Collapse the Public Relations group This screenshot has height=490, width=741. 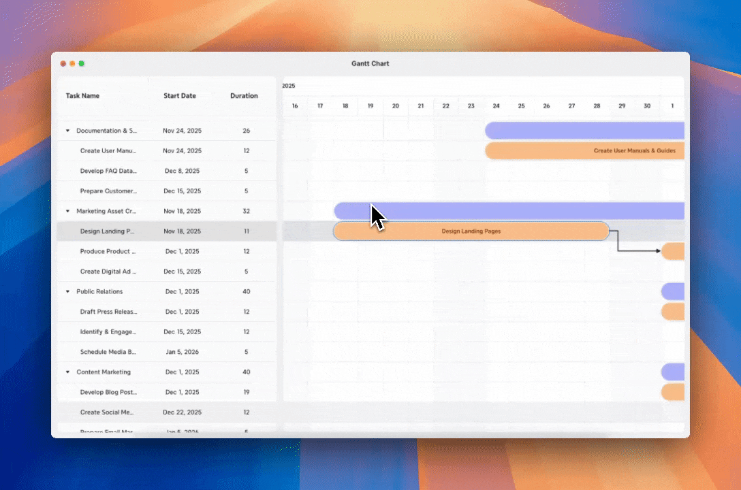[x=67, y=291]
